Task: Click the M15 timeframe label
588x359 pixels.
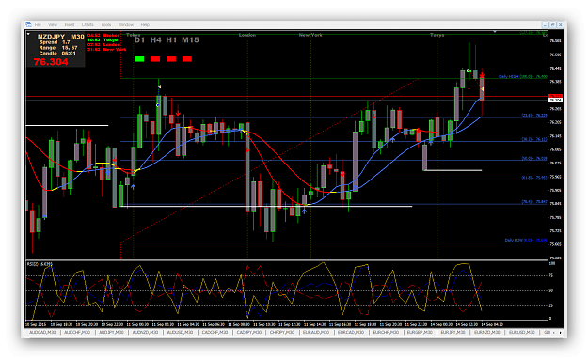Action: [x=190, y=40]
